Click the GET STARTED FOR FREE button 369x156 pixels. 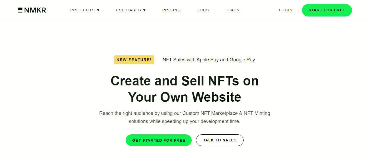(x=159, y=140)
